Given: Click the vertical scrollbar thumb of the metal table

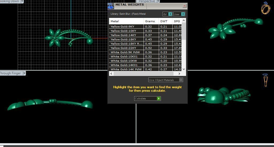Looking at the screenshot, I should click(x=184, y=31).
